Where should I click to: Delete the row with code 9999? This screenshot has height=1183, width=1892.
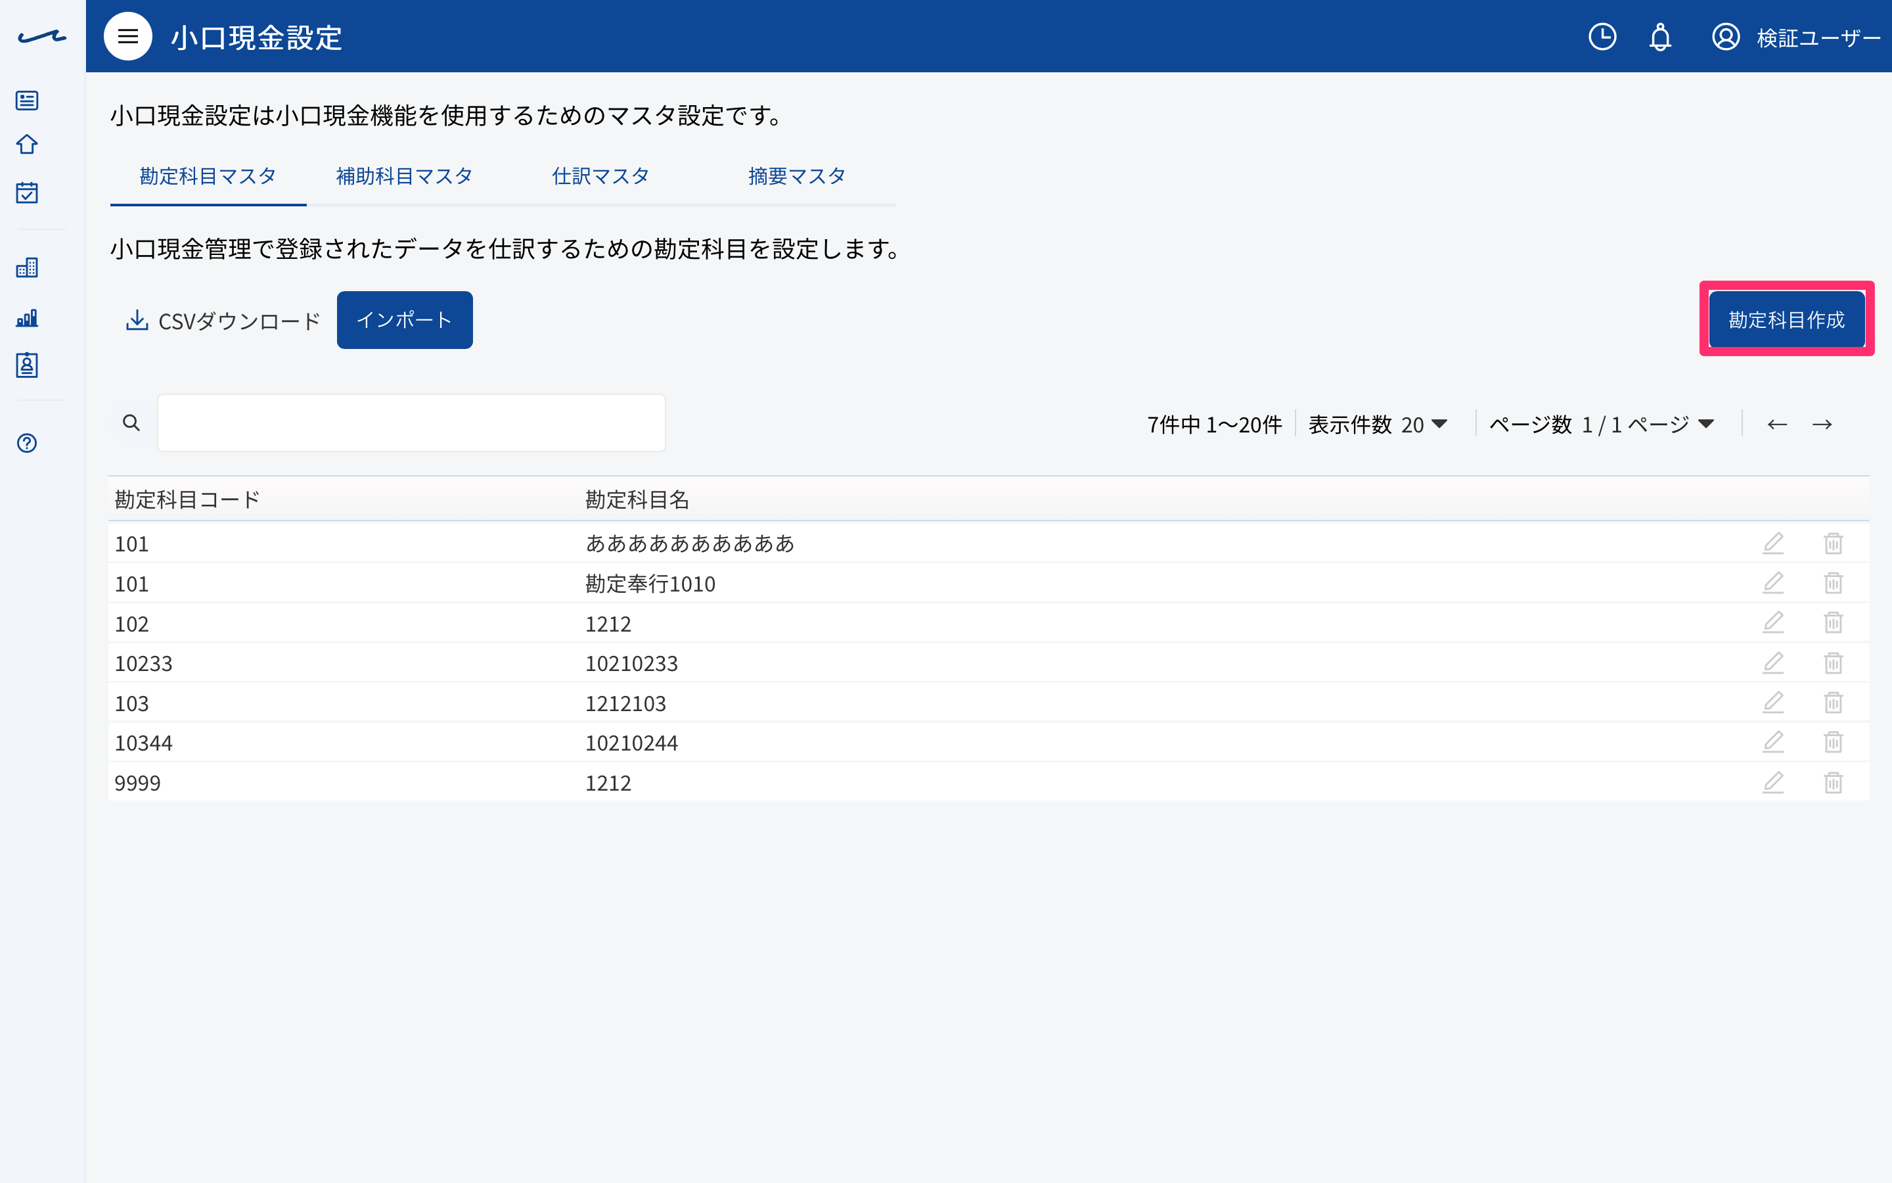tap(1834, 782)
